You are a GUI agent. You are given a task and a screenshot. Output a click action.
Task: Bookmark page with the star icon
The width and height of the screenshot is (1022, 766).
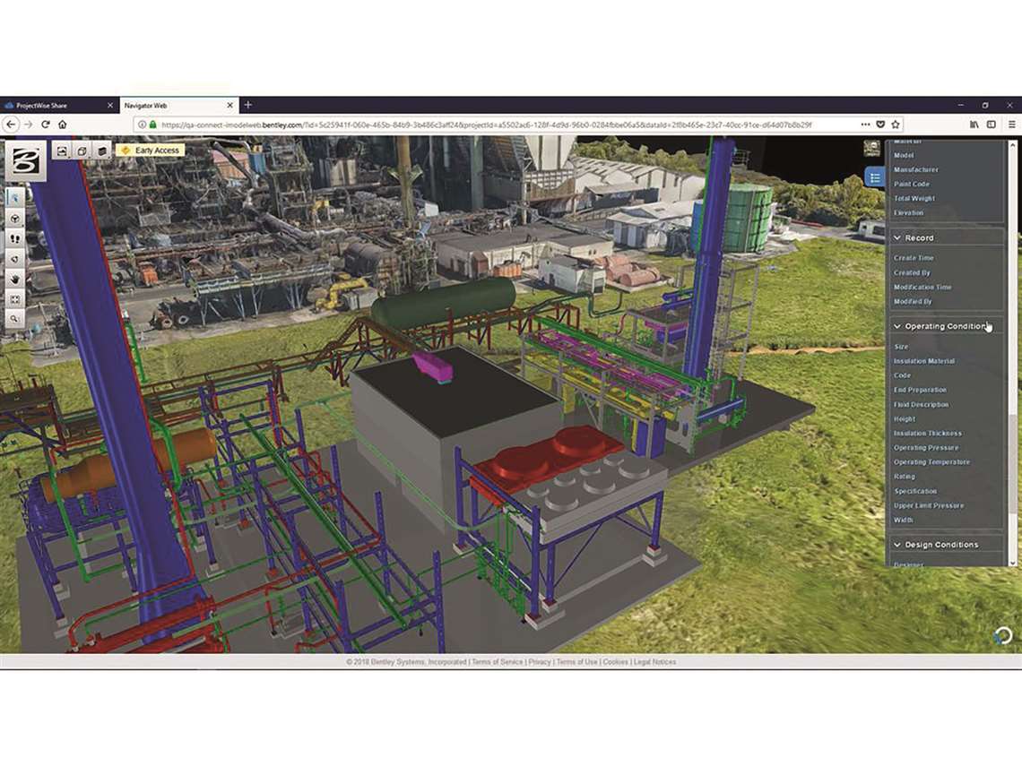[x=895, y=125]
